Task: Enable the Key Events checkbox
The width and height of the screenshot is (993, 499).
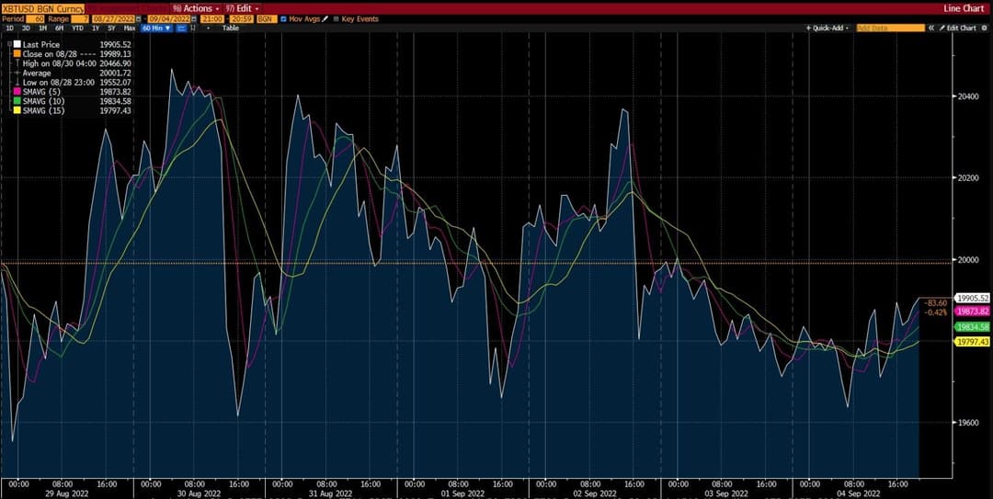Action: tap(336, 19)
